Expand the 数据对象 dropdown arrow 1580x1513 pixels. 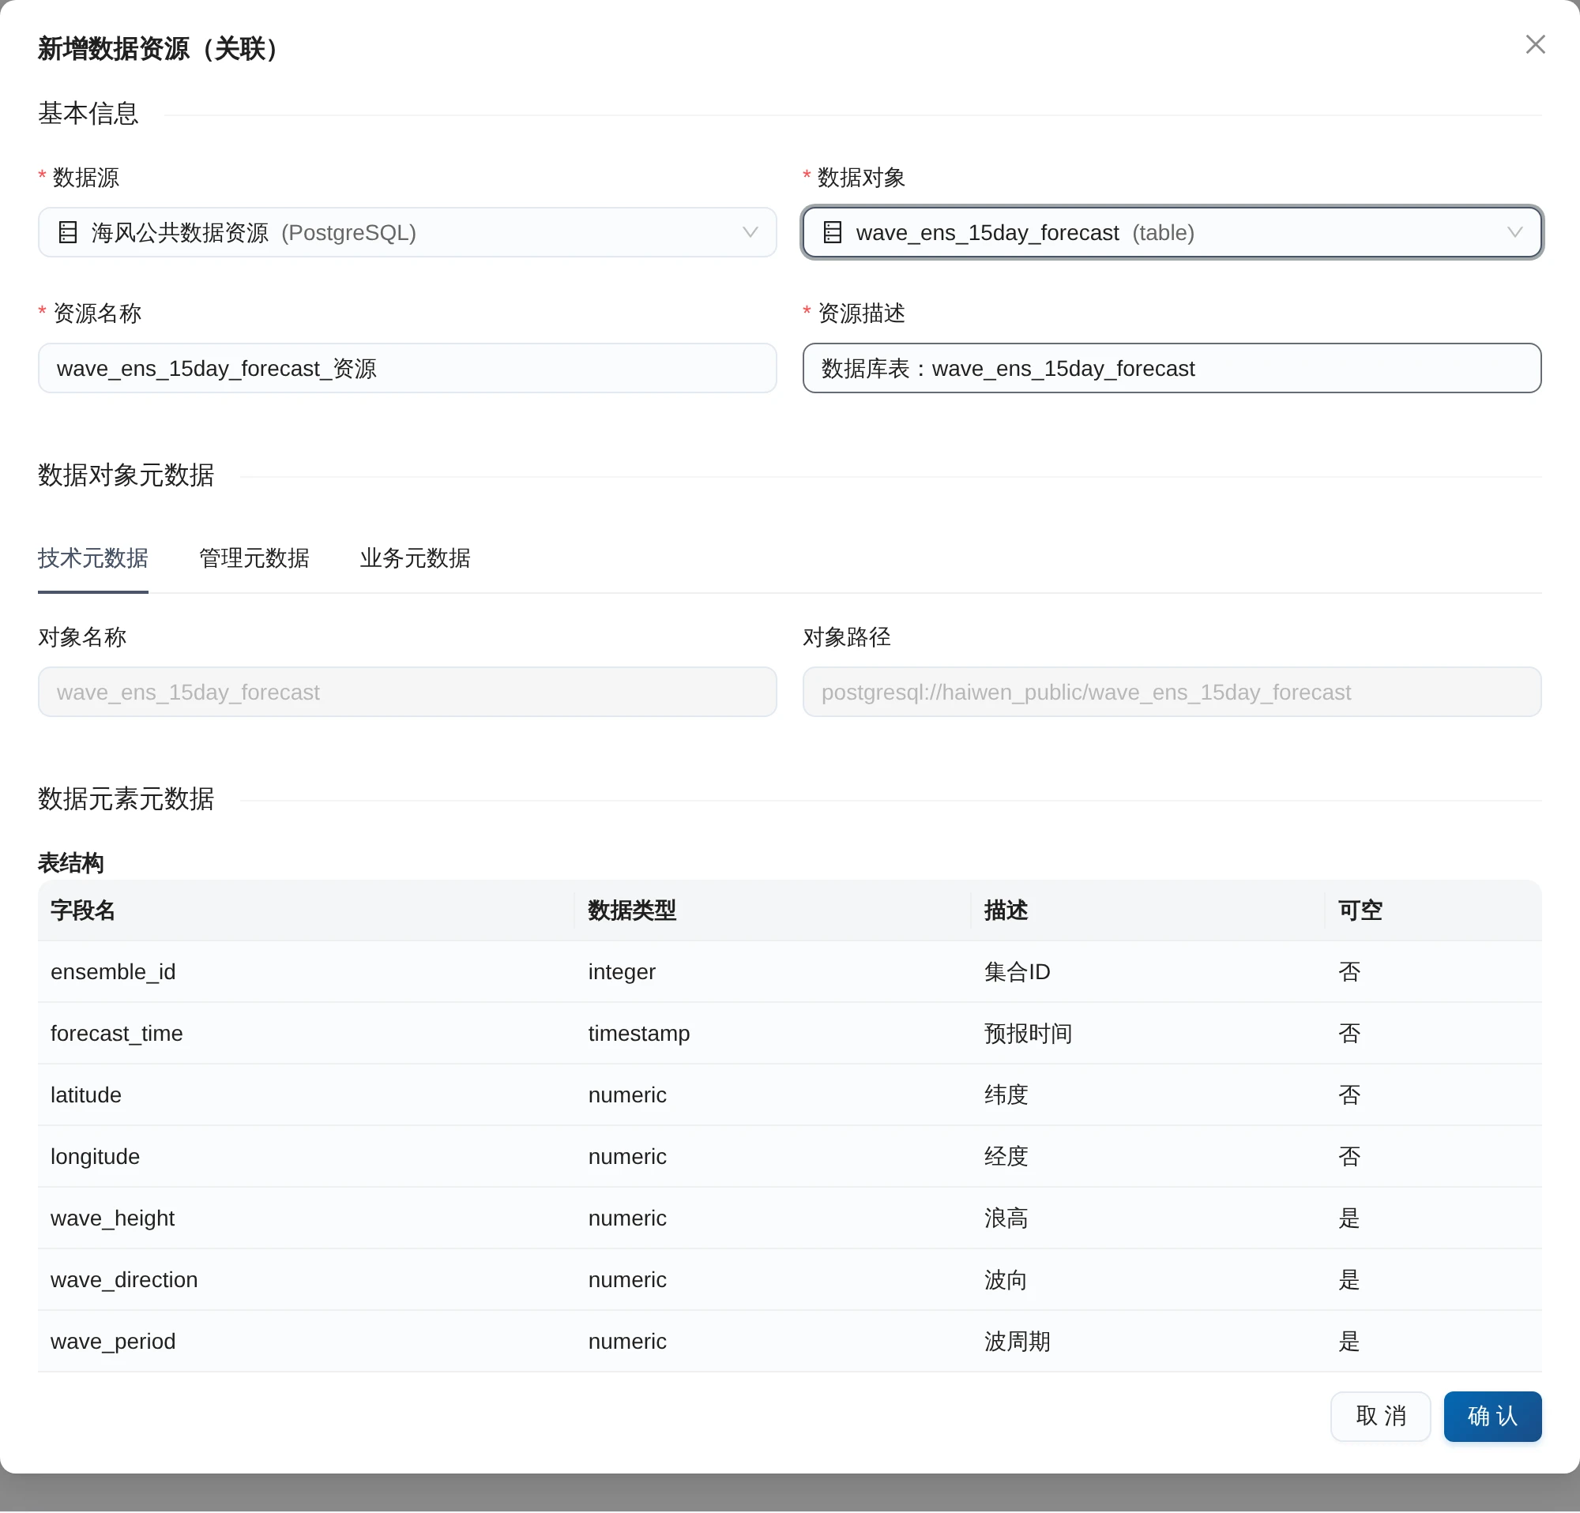click(x=1514, y=233)
